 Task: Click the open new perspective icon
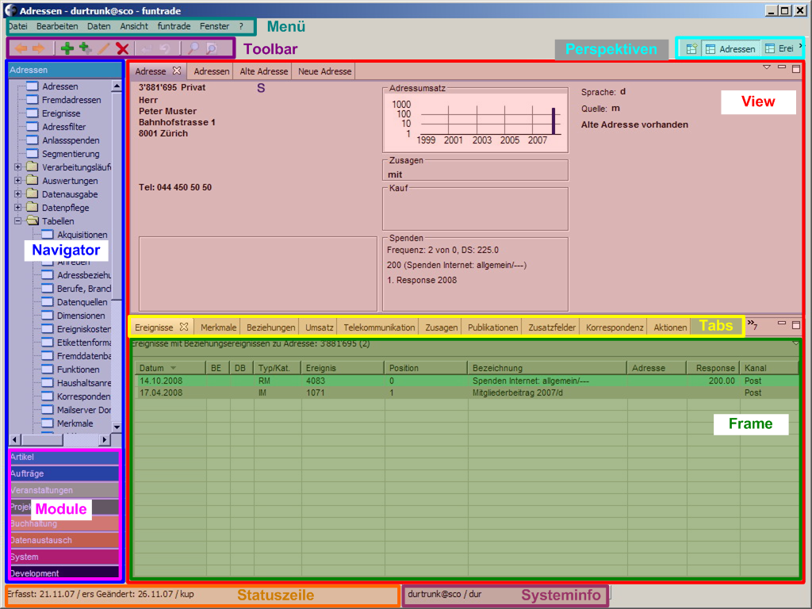point(691,48)
